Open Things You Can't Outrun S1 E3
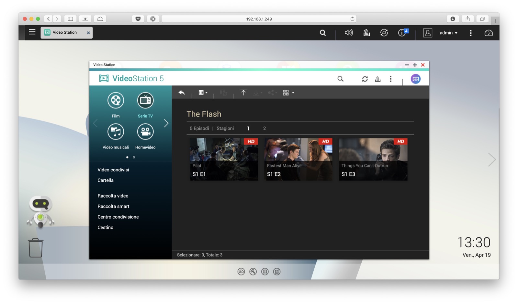Viewport: 518px width, 304px height. point(373,159)
